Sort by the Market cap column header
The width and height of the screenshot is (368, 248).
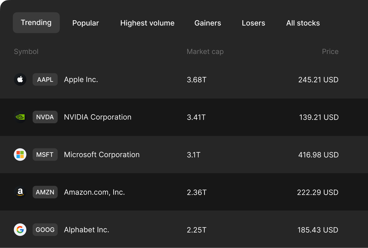tap(205, 51)
